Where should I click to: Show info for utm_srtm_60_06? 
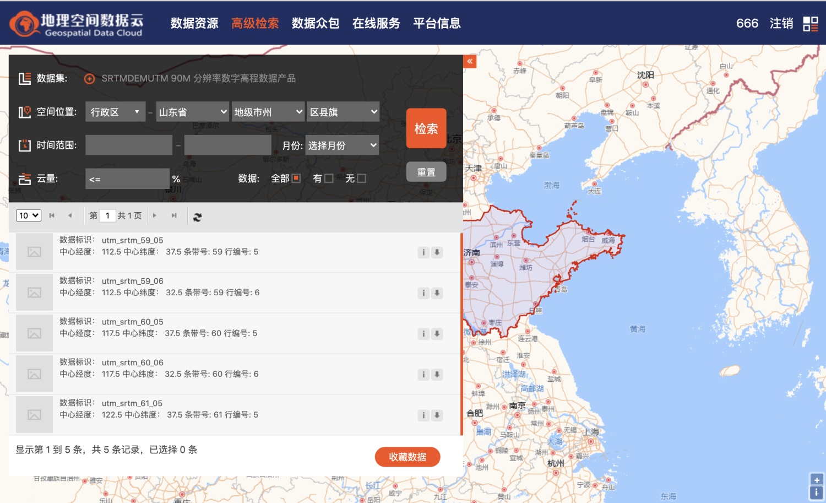pos(423,375)
